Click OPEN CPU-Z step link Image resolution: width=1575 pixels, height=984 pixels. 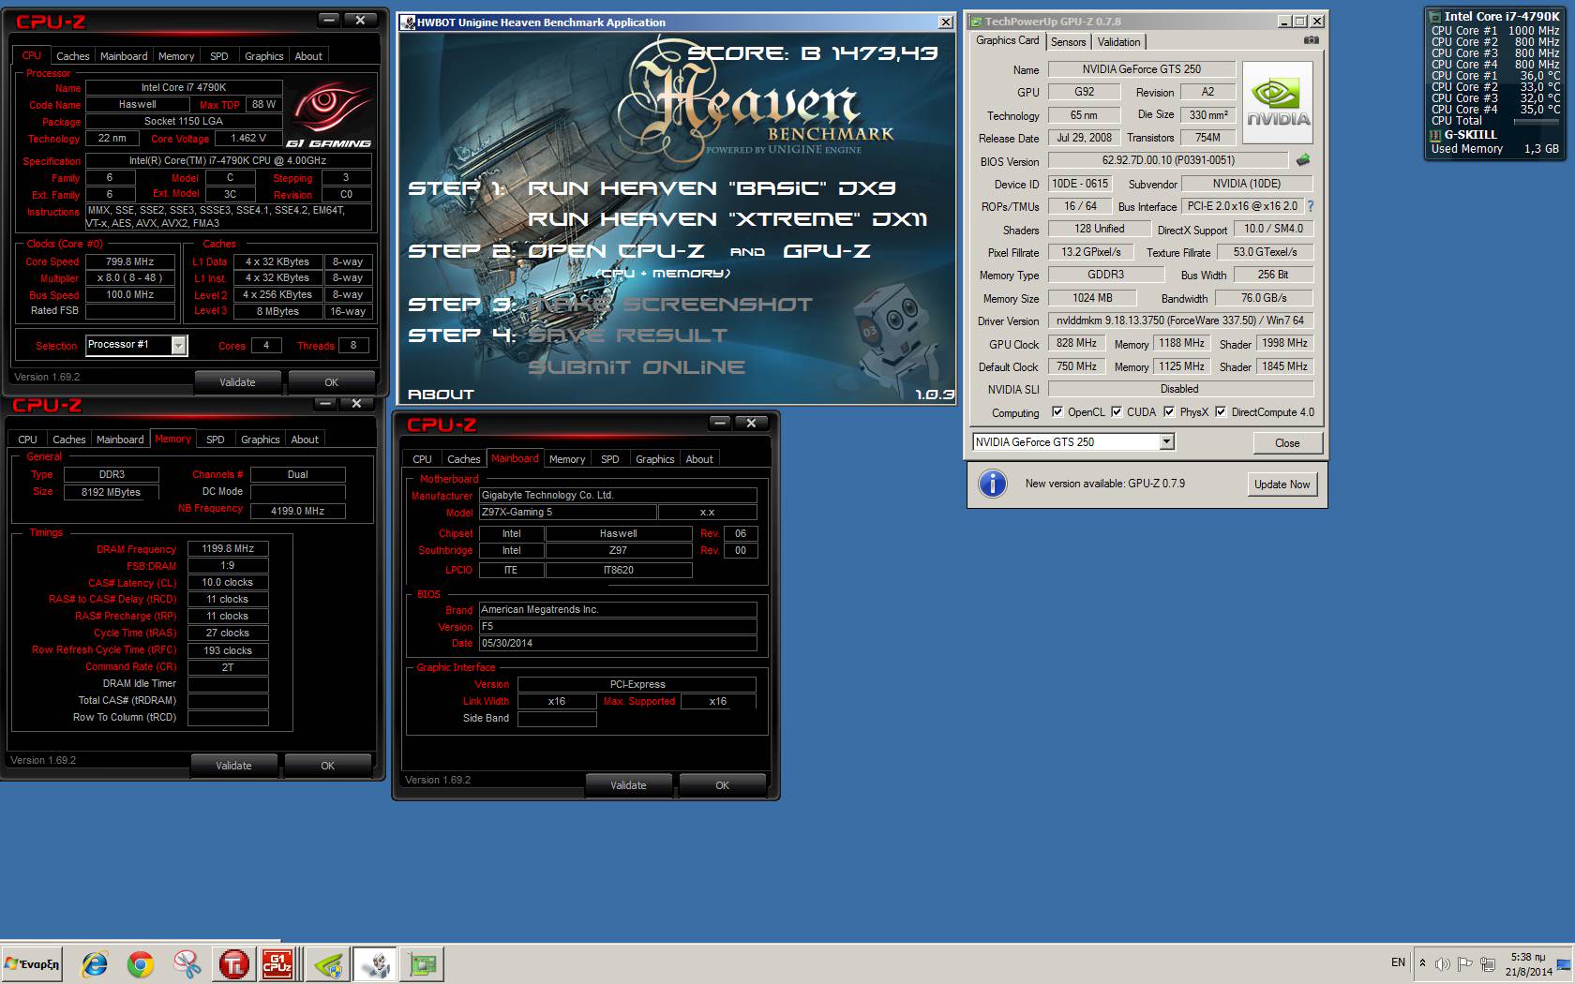616,251
